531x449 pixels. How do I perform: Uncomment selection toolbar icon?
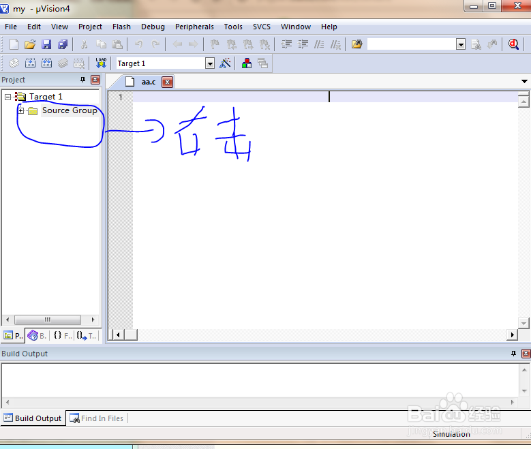pos(335,44)
